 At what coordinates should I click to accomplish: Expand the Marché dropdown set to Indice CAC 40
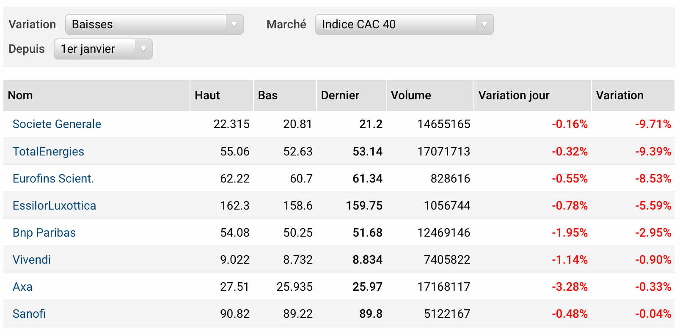click(x=404, y=25)
